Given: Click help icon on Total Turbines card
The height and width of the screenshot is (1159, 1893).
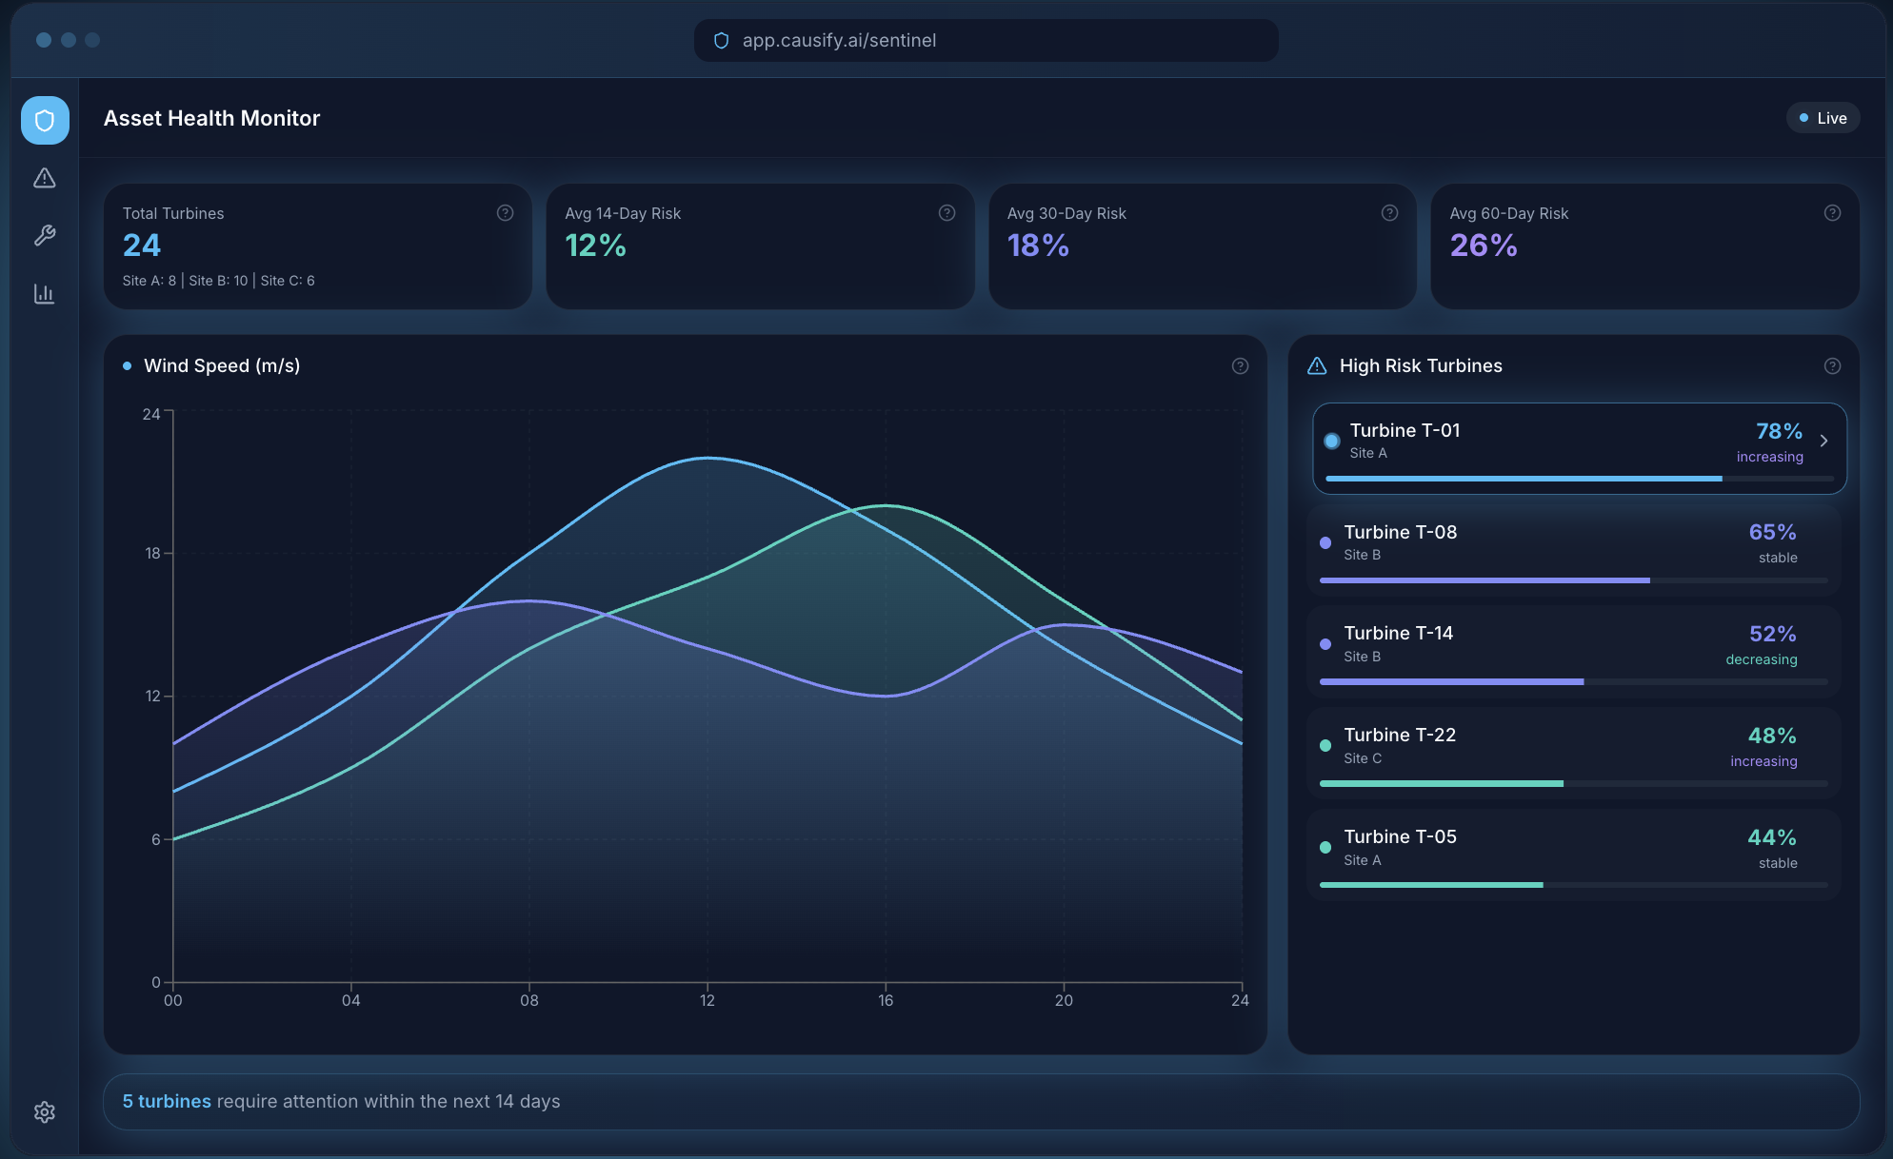Looking at the screenshot, I should click(505, 213).
